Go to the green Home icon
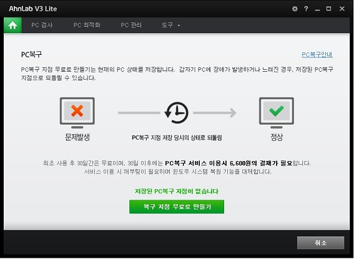This screenshot has width=354, height=259. [x=13, y=25]
